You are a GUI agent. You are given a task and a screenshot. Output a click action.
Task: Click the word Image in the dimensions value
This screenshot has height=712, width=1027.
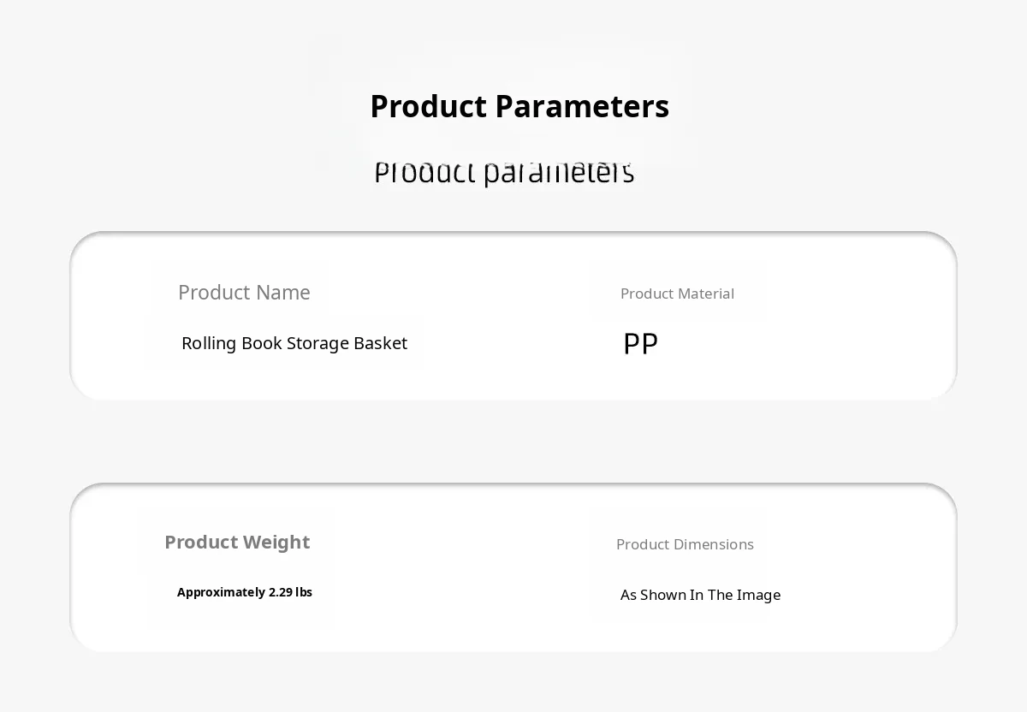tap(758, 595)
